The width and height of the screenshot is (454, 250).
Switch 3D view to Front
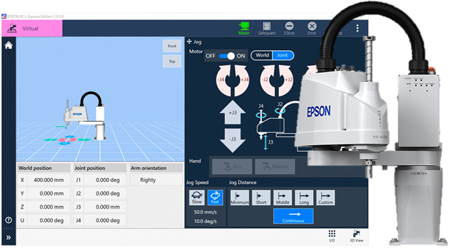172,46
